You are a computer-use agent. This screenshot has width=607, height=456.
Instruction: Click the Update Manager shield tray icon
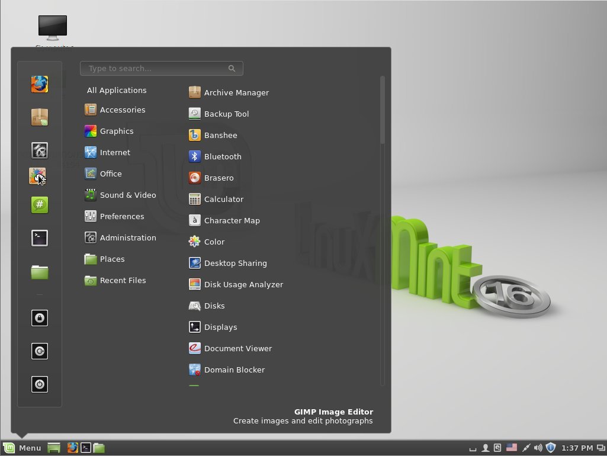[x=550, y=448]
